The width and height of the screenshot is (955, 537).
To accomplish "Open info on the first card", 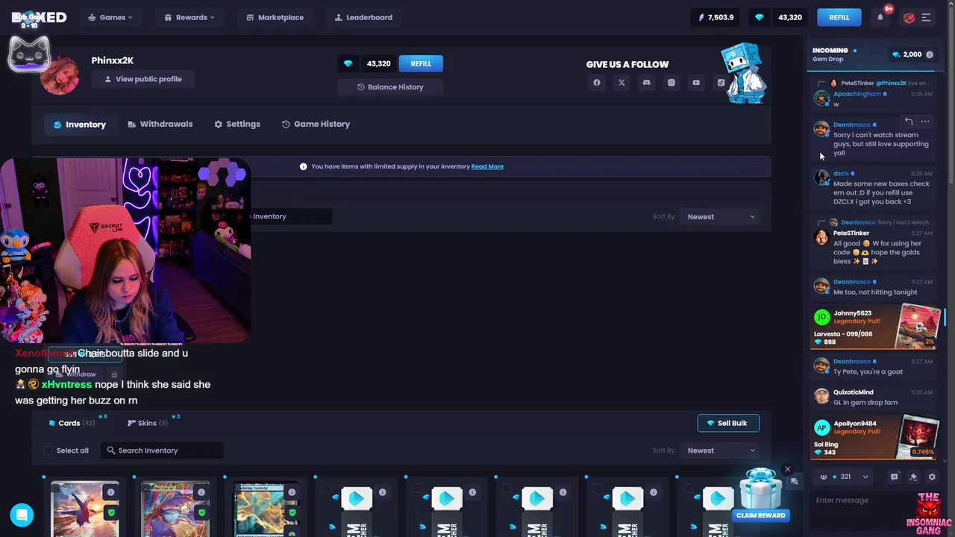I will [111, 492].
